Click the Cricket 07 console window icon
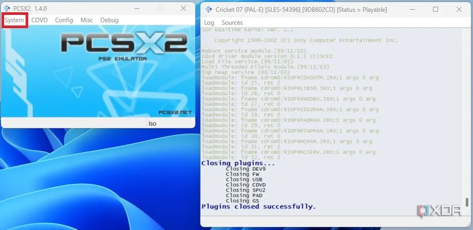The width and height of the screenshot is (473, 230). pyautogui.click(x=209, y=10)
